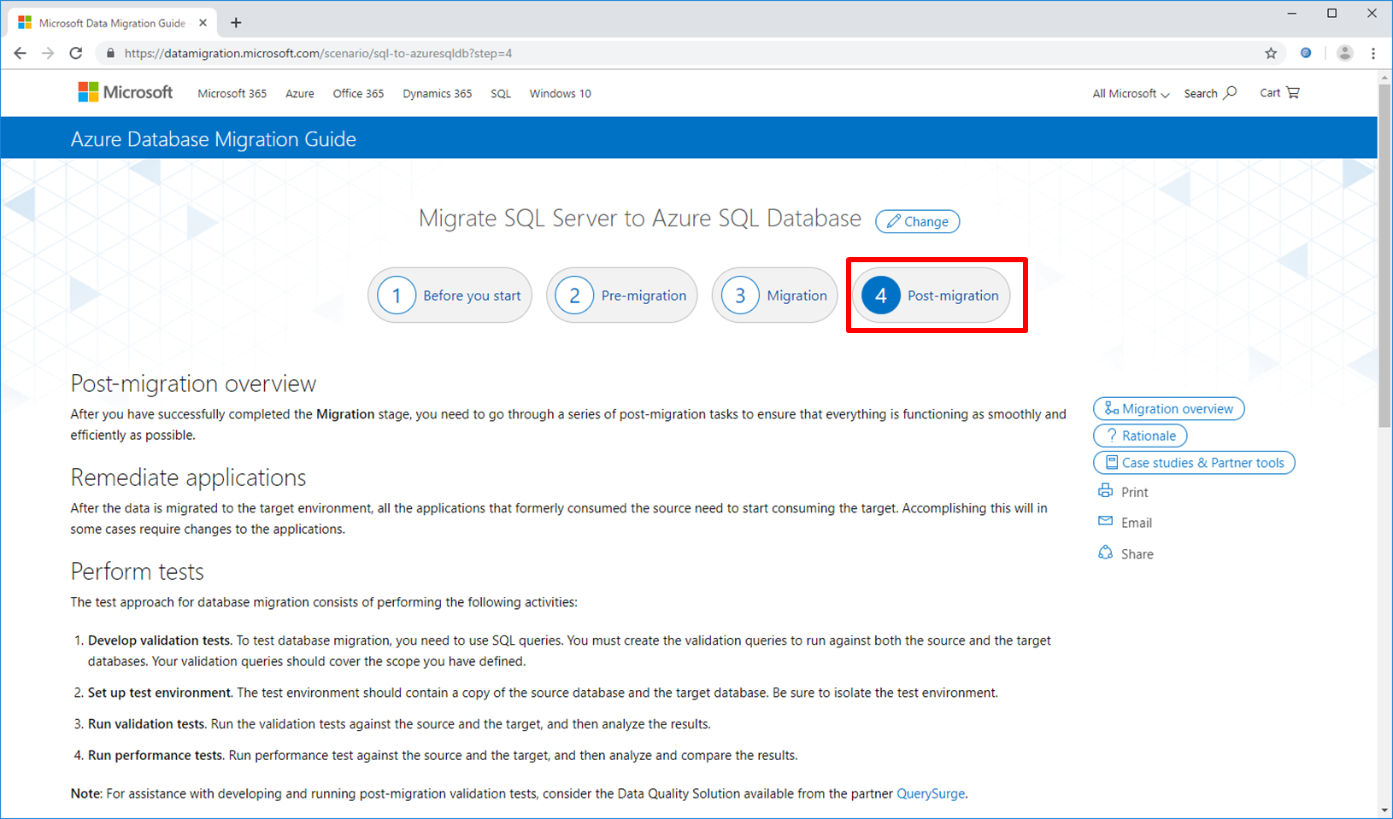Click the scrollbar down arrow
The image size is (1393, 819).
[x=1384, y=810]
